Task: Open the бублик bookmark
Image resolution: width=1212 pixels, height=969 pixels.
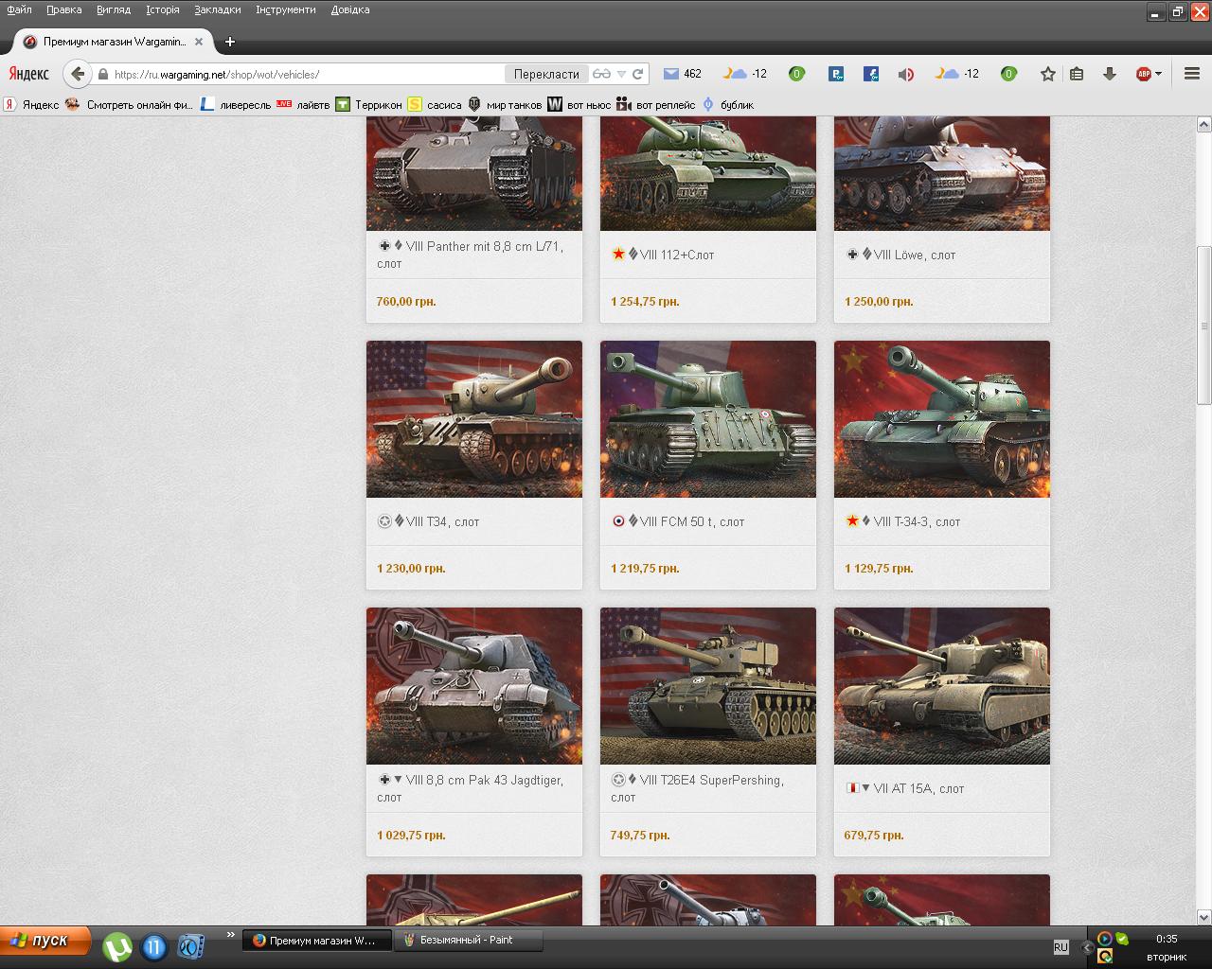Action: [727, 105]
